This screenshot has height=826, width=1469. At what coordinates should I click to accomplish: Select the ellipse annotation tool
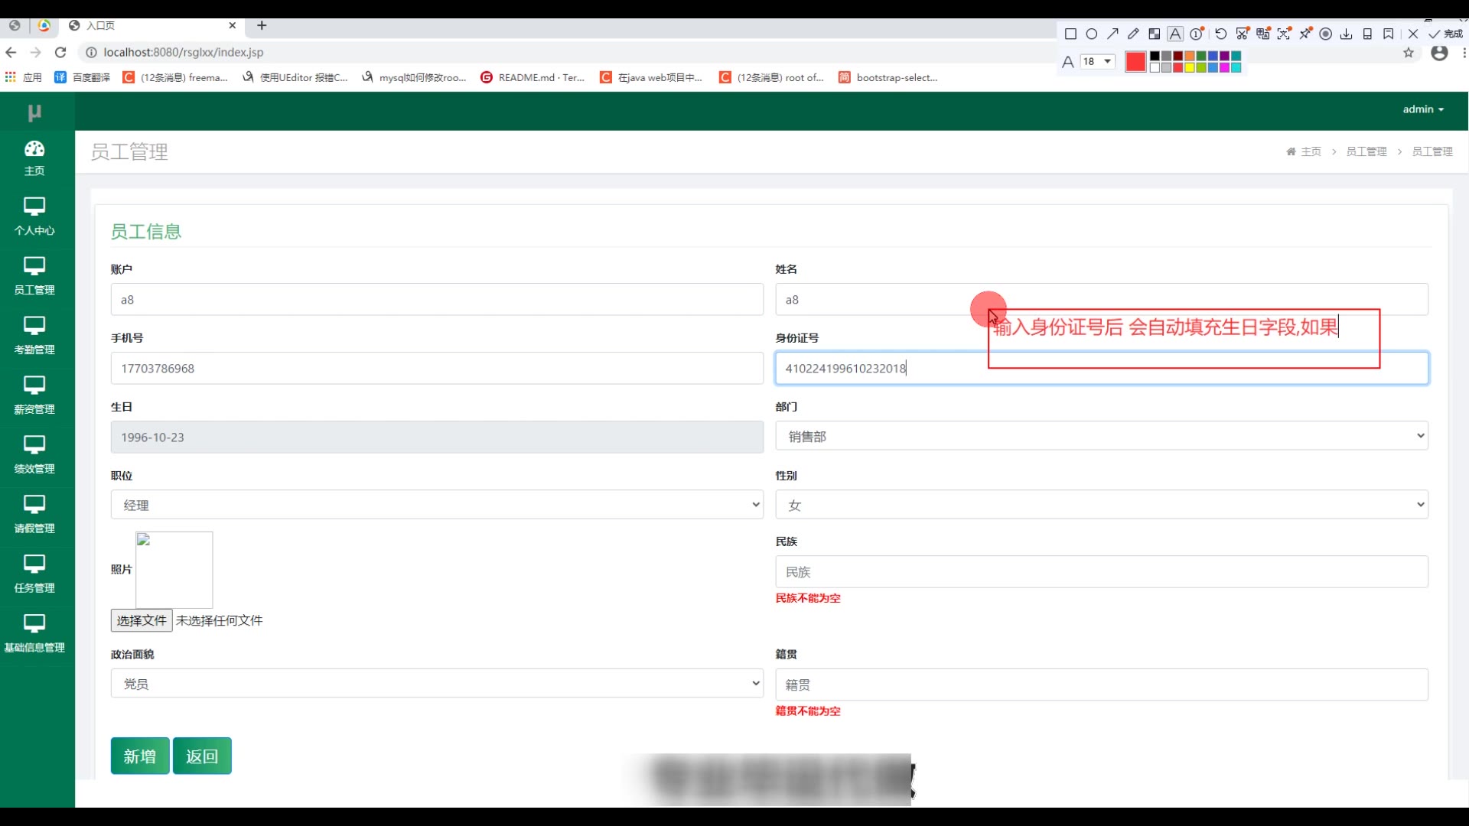point(1092,34)
